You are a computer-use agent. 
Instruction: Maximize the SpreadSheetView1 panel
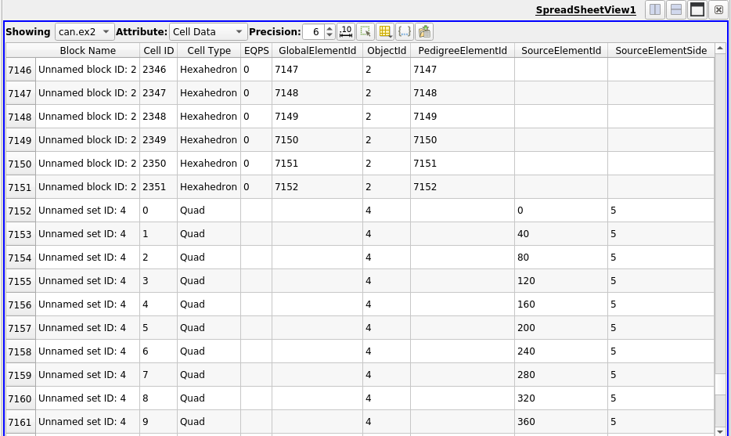click(x=697, y=10)
